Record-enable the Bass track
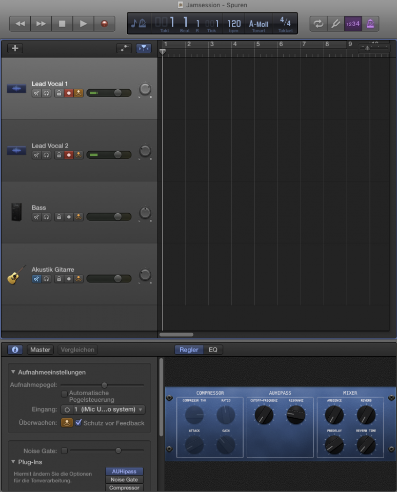The image size is (397, 492). point(69,217)
